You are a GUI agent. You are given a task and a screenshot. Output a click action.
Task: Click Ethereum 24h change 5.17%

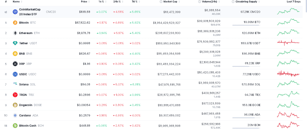tap(118, 33)
